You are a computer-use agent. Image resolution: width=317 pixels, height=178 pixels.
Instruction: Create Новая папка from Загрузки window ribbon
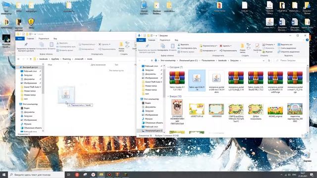pyautogui.click(x=242, y=48)
